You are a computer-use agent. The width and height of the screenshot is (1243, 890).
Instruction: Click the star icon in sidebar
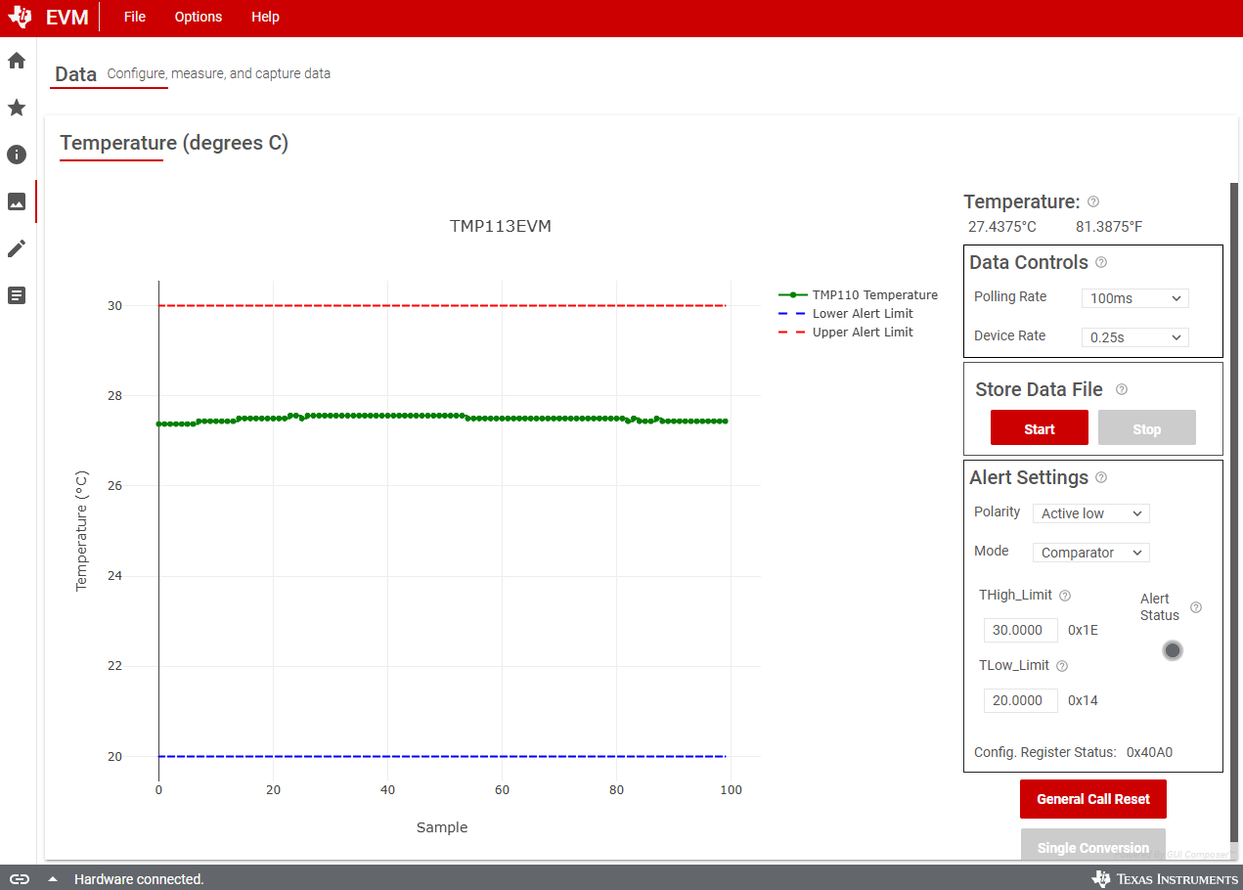[17, 108]
